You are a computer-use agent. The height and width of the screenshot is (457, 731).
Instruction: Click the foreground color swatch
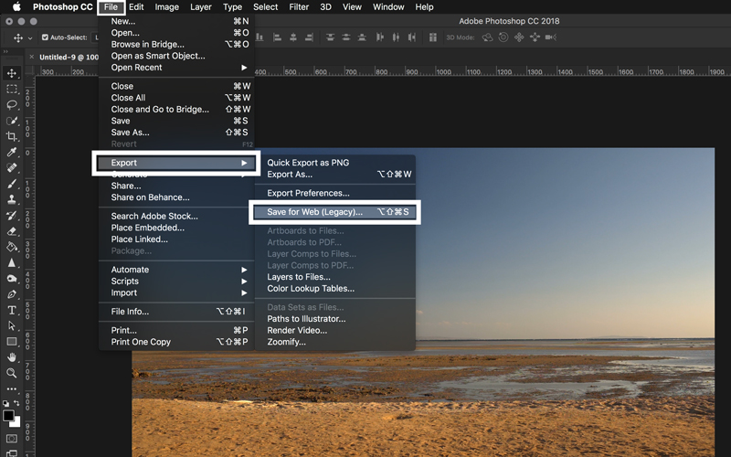(x=8, y=416)
